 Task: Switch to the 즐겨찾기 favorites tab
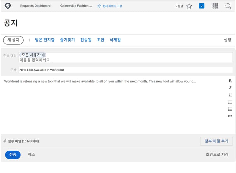tap(67, 40)
